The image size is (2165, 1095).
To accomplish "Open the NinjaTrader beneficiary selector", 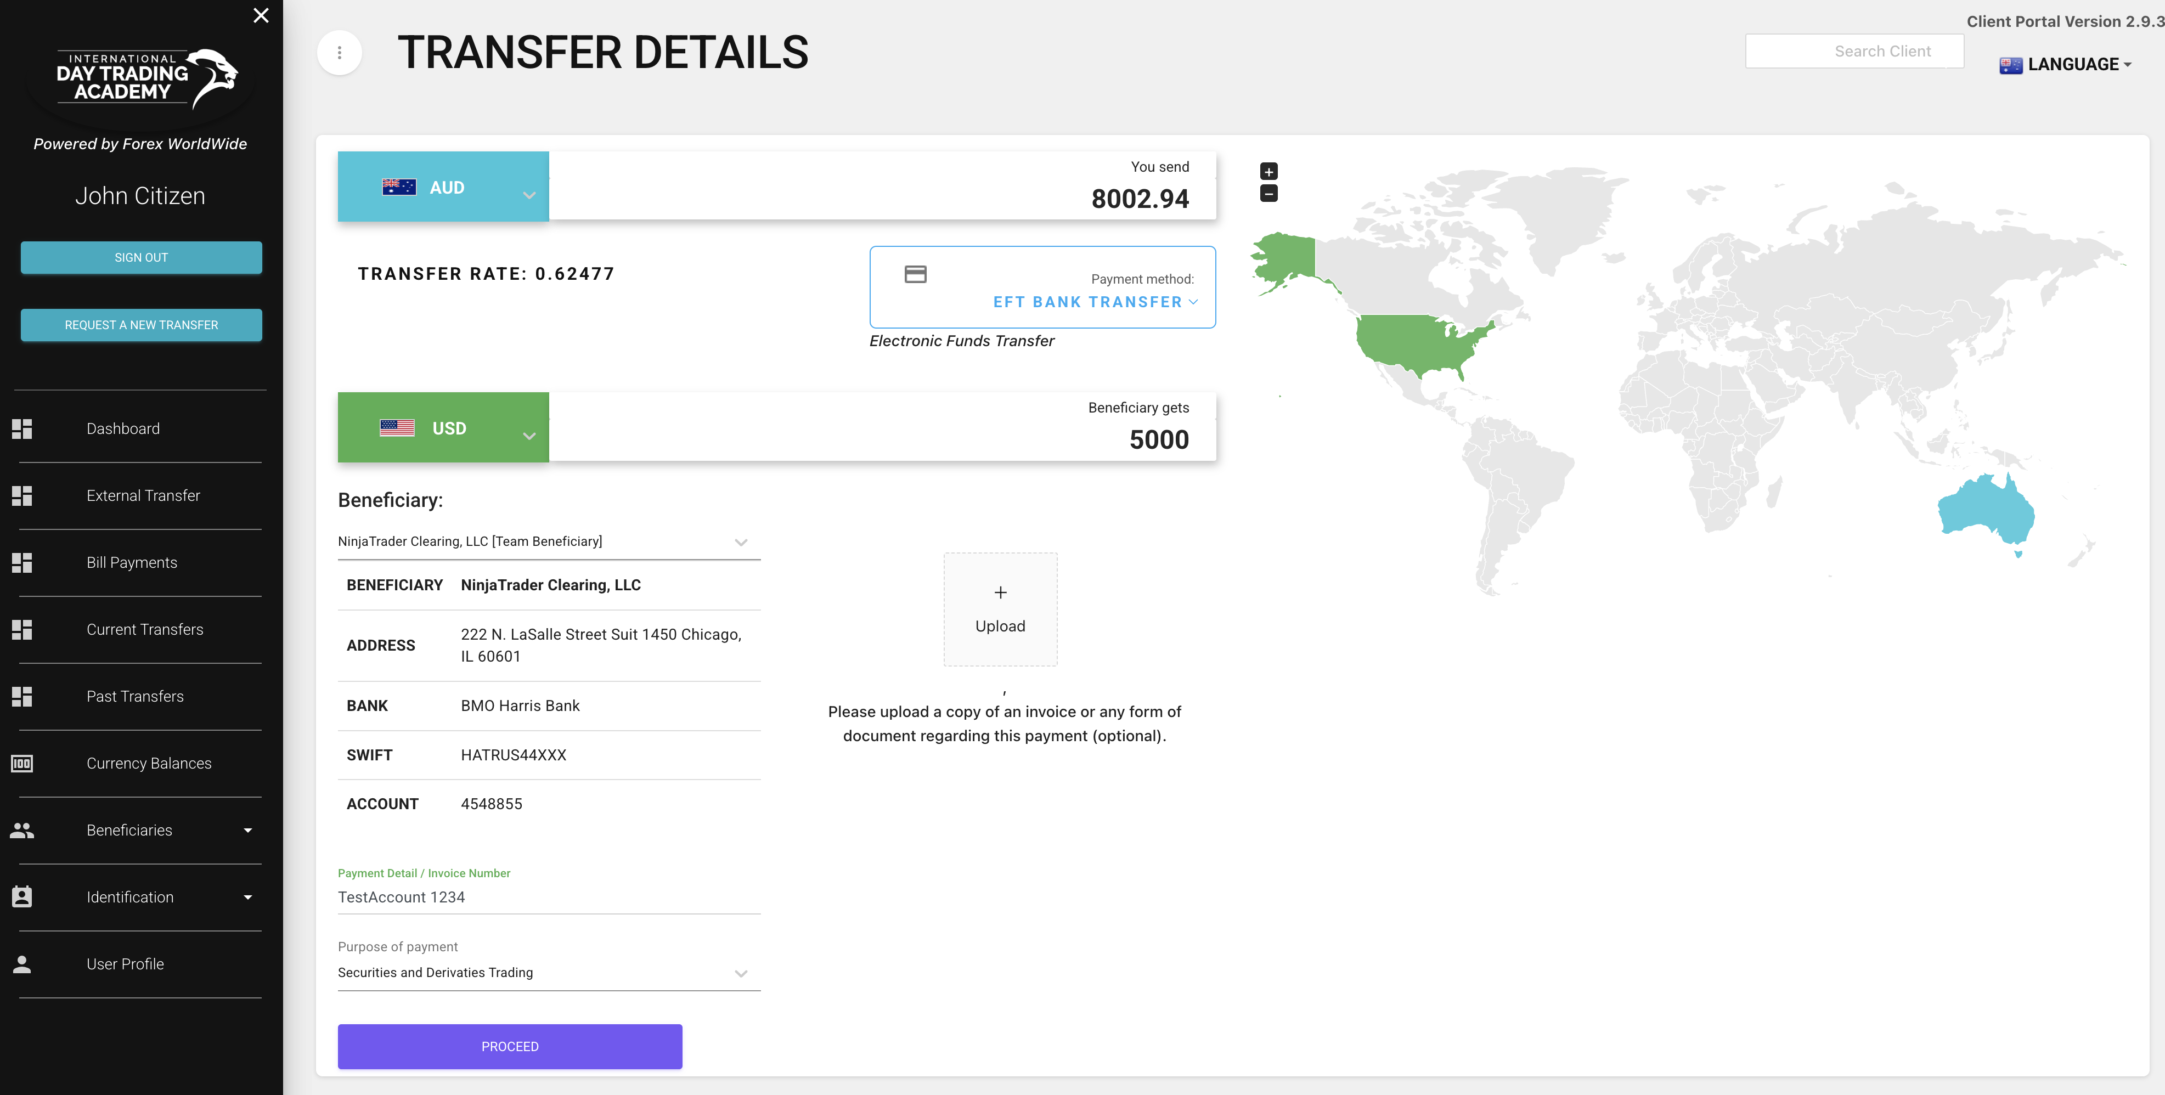I will (548, 541).
